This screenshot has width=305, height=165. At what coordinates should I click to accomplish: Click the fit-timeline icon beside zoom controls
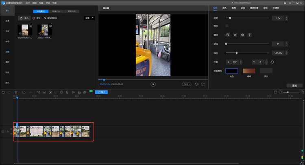click(x=275, y=92)
